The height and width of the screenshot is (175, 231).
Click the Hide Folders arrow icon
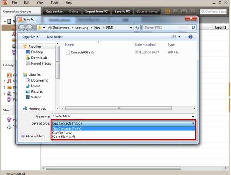[23, 136]
